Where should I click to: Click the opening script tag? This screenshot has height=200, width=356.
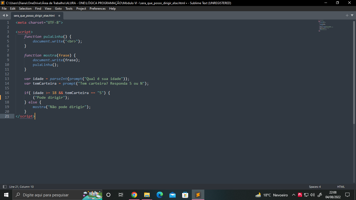[x=24, y=32]
